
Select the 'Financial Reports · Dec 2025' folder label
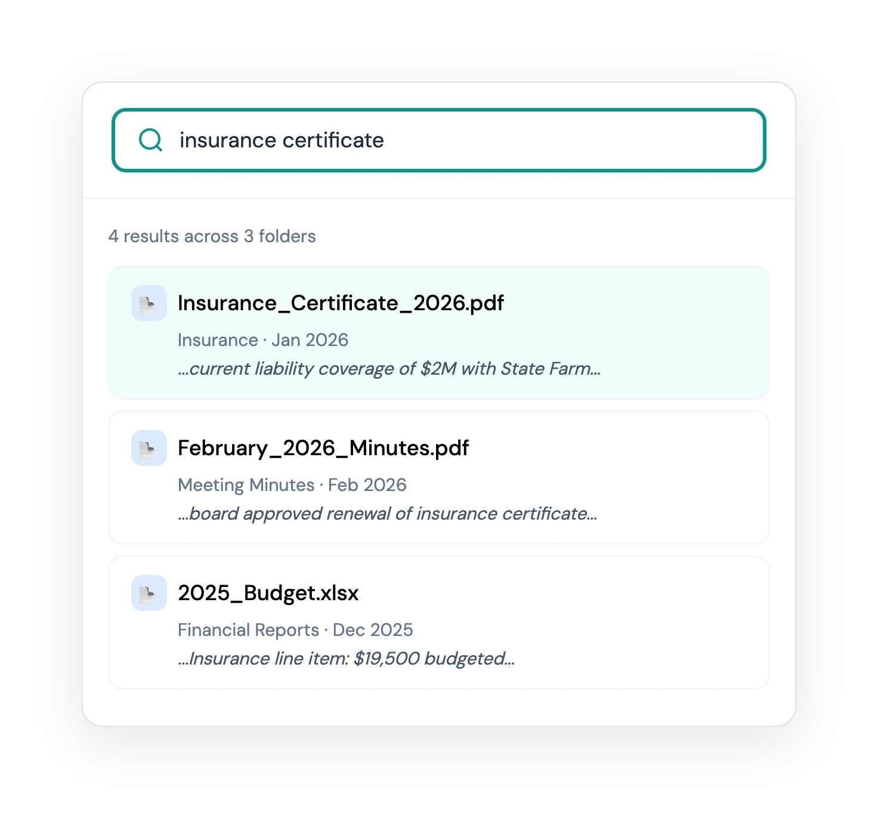(295, 630)
